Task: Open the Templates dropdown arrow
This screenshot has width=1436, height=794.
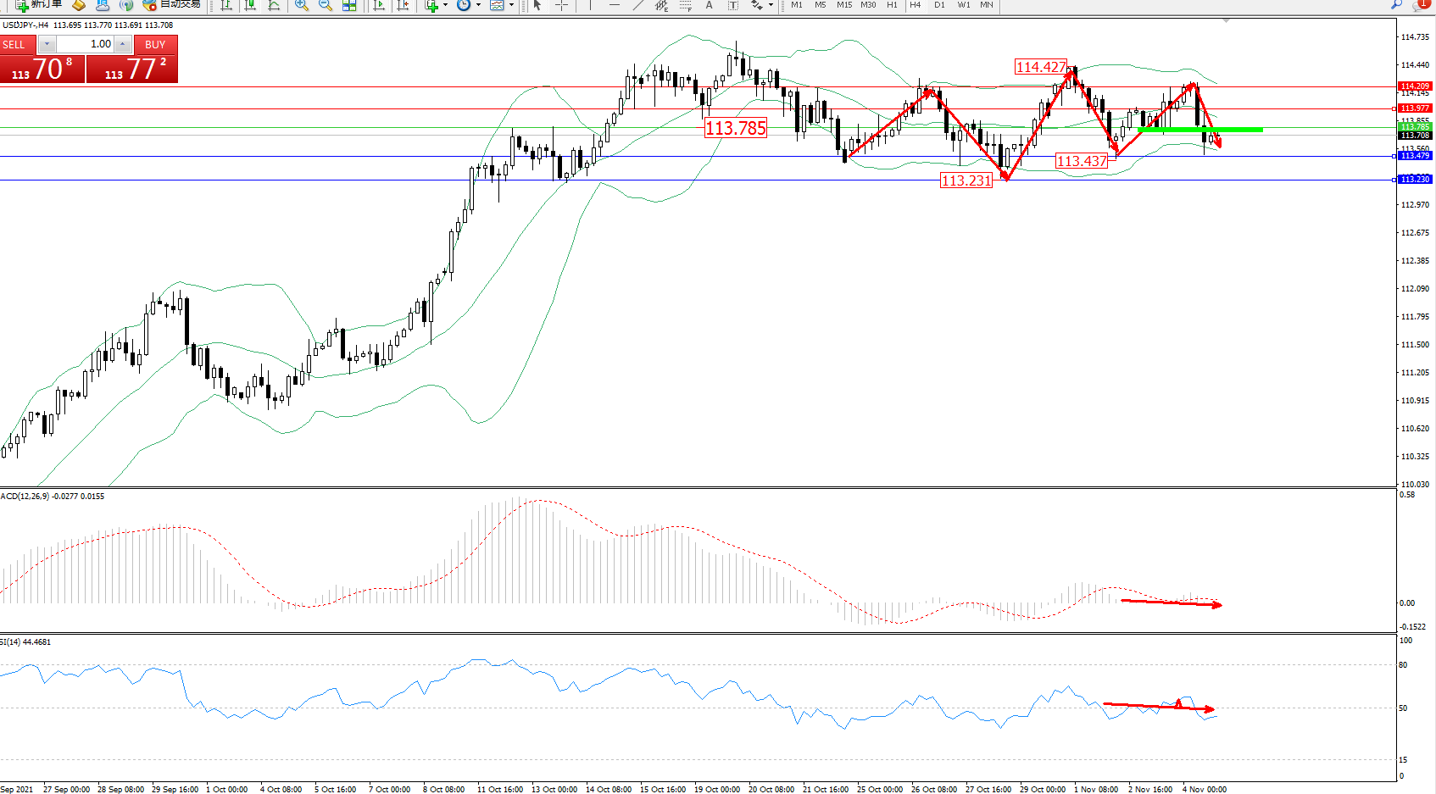Action: pyautogui.click(x=511, y=5)
